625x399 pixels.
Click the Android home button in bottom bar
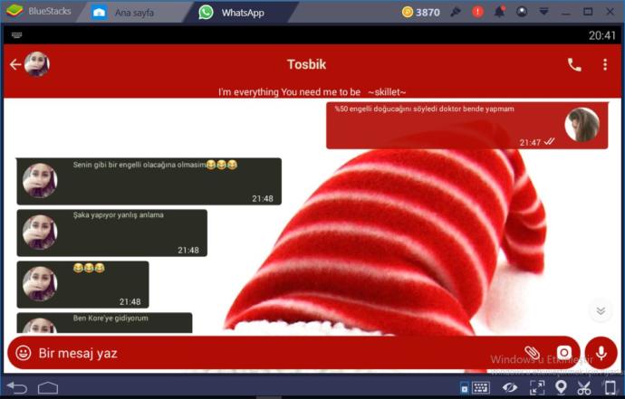coord(48,387)
